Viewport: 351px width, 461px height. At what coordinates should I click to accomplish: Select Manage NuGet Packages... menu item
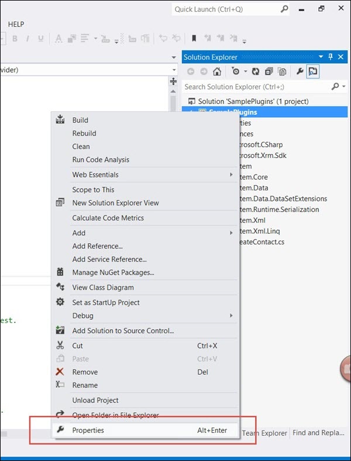point(146,272)
